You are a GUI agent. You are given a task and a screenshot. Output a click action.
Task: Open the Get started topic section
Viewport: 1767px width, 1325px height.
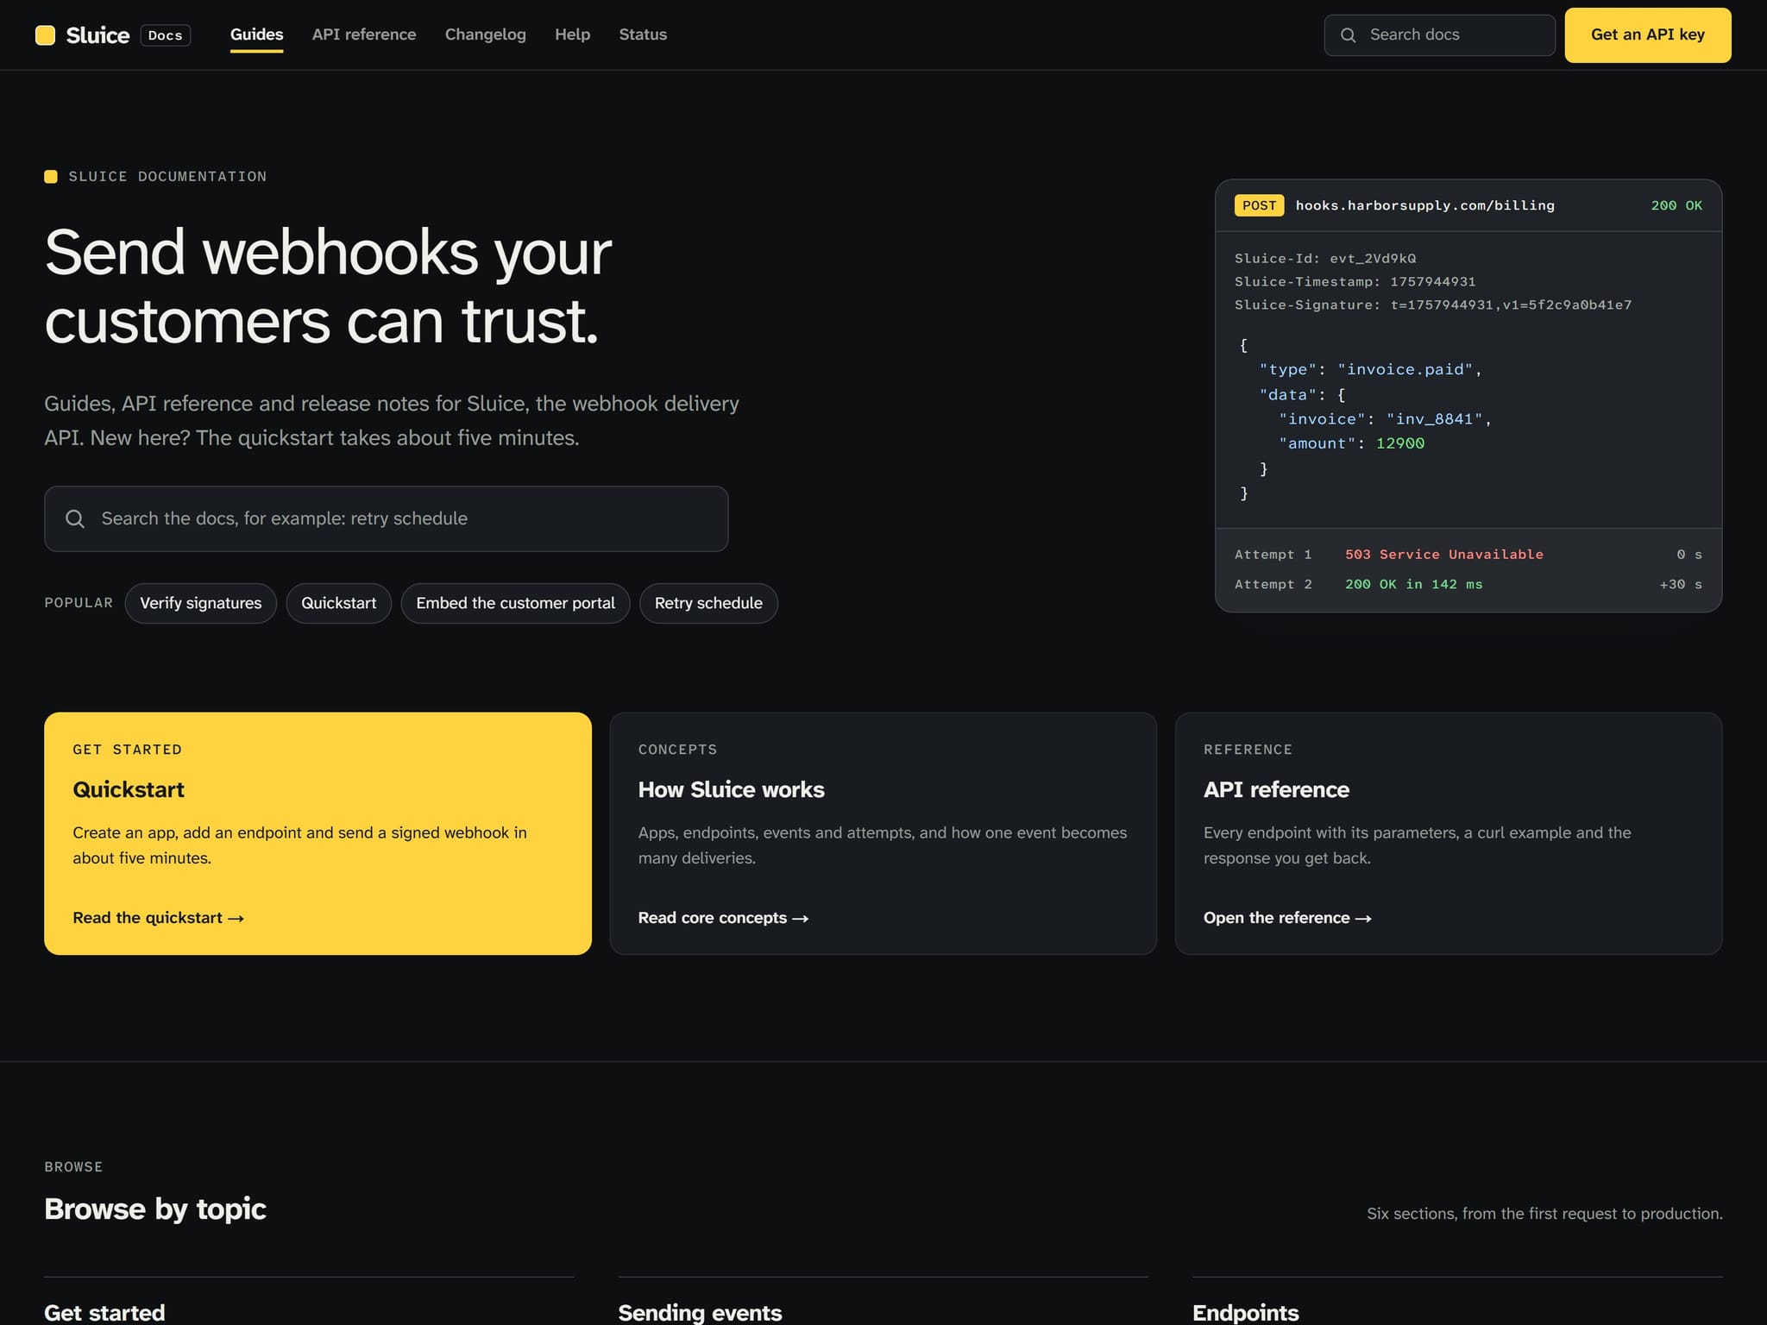tap(104, 1312)
